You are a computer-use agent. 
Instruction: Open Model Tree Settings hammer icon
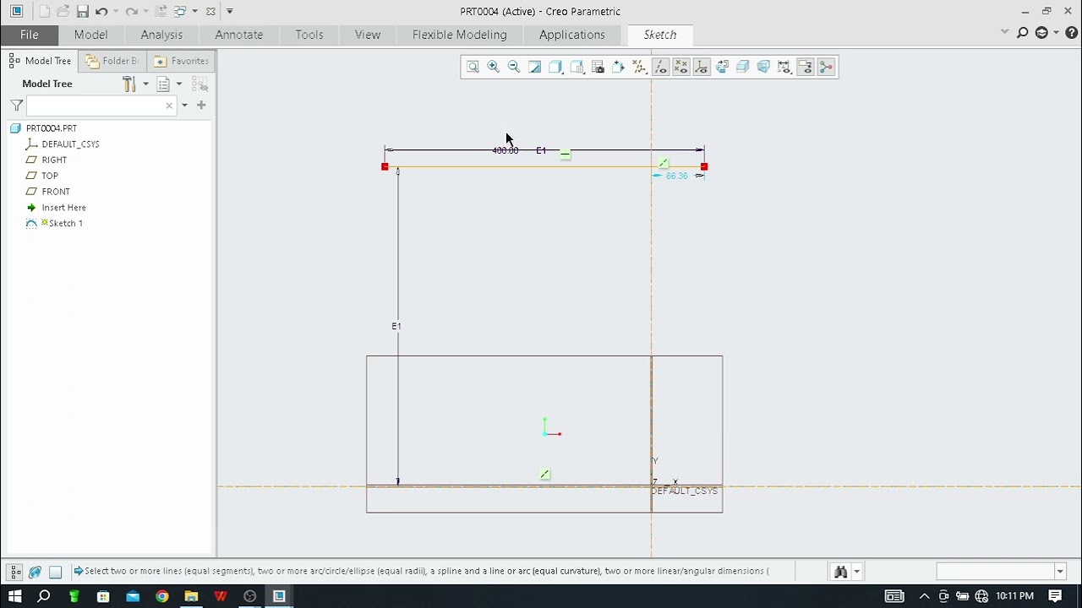click(x=129, y=84)
